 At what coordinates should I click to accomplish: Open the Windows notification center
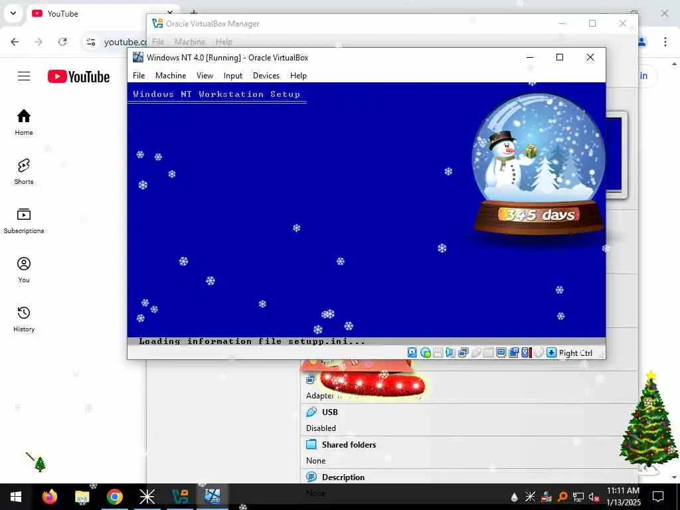[658, 497]
